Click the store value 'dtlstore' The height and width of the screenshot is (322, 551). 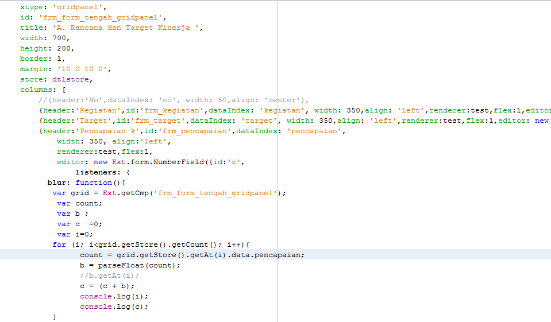click(71, 79)
